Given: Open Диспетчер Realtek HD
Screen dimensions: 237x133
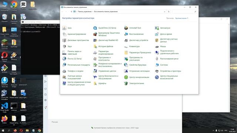Looking at the screenshot, I should point(106,40).
